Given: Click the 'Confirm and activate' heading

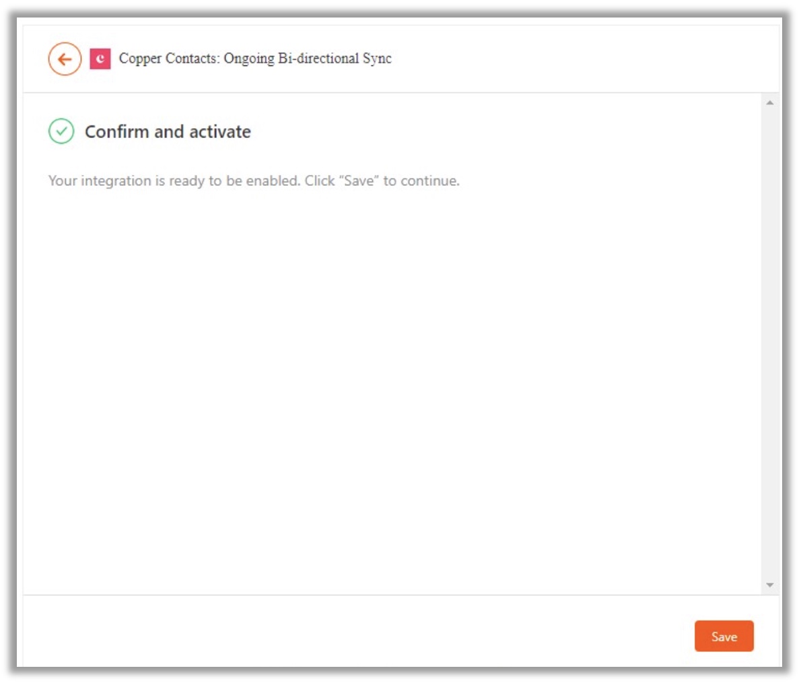Looking at the screenshot, I should tap(168, 132).
